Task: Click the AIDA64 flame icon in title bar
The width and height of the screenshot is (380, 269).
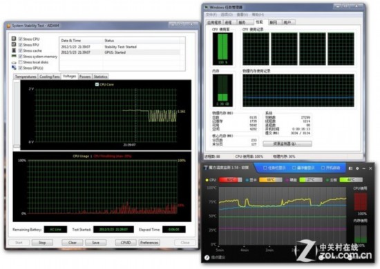Action: coord(9,26)
